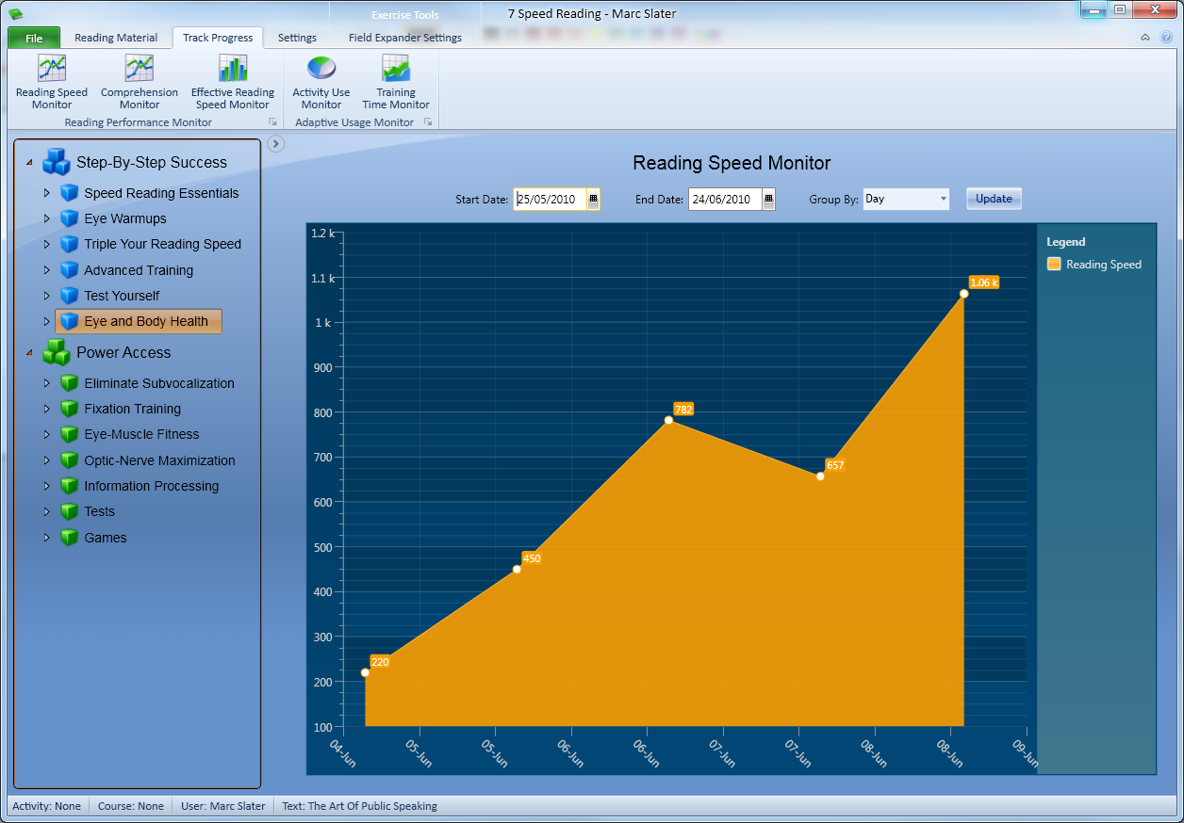Image resolution: width=1184 pixels, height=823 pixels.
Task: Select Triple Your Reading Speed item
Action: (x=162, y=244)
